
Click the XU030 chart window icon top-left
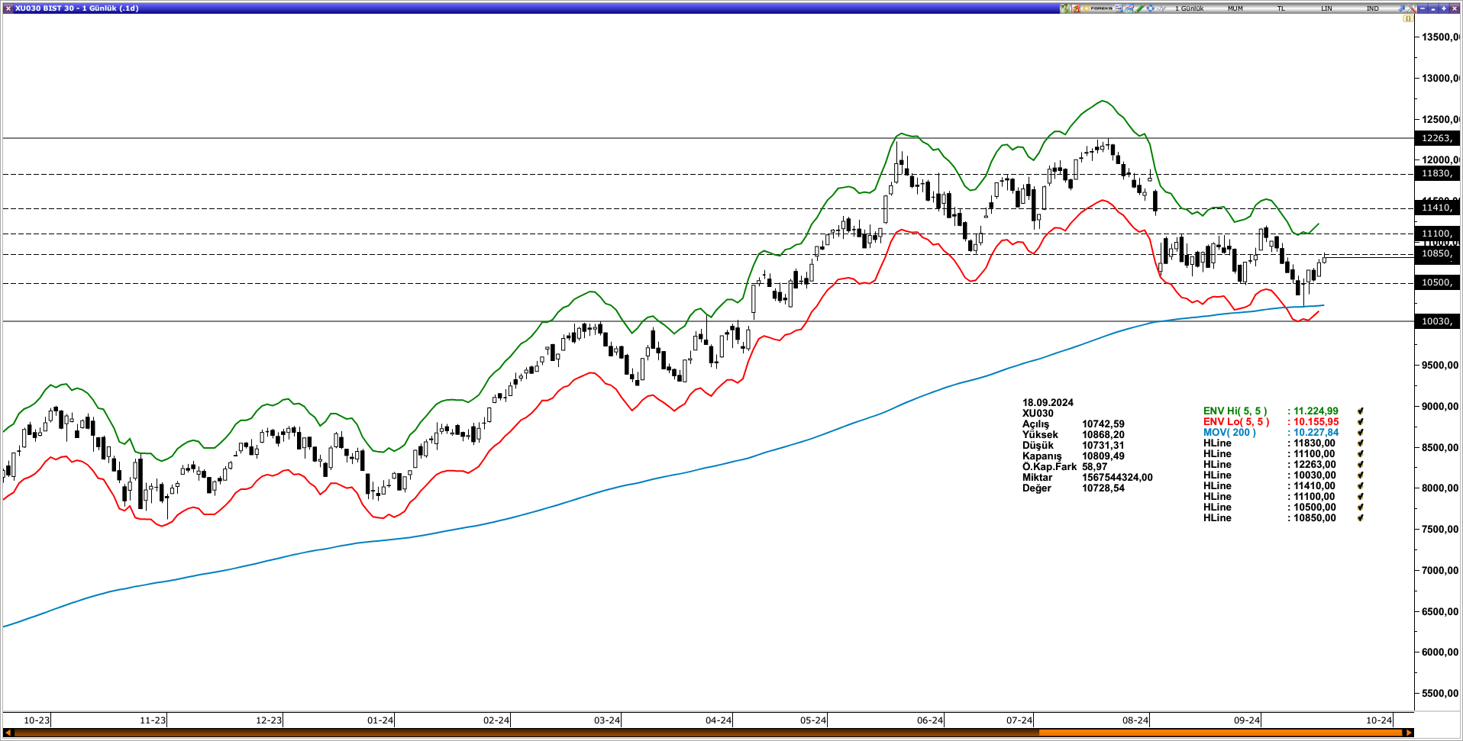coord(8,8)
